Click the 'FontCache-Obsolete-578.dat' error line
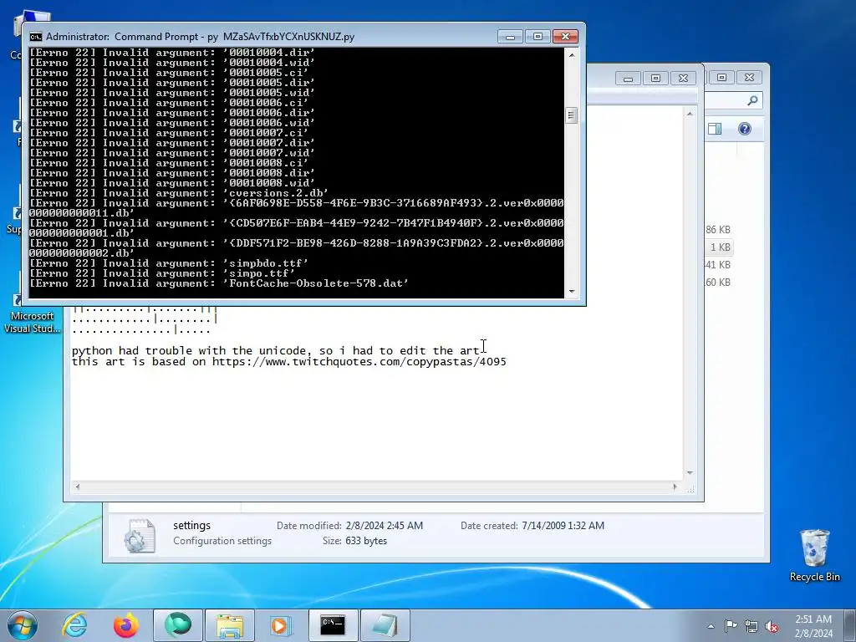 [x=218, y=283]
